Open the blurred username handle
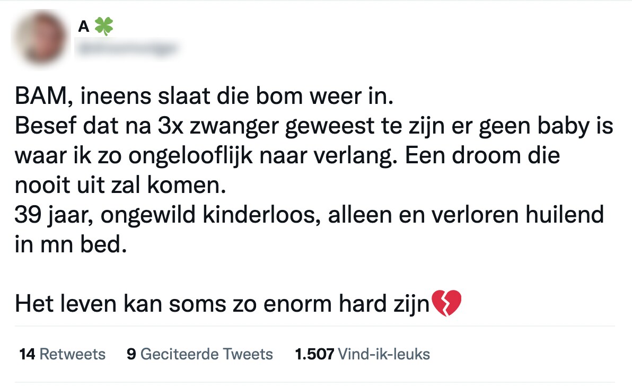The height and width of the screenshot is (387, 632). 127,49
